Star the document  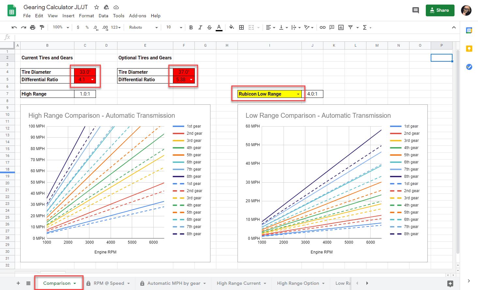97,7
